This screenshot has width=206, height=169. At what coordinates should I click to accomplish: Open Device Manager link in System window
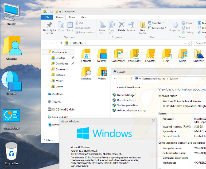tap(126, 95)
